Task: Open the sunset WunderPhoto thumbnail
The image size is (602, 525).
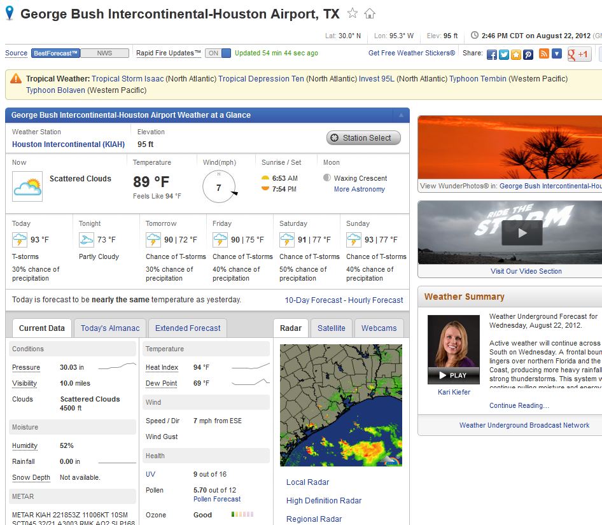Action: point(510,147)
